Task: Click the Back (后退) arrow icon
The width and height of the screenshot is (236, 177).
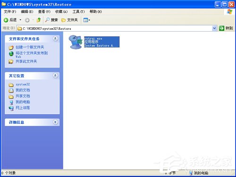Action: click(x=6, y=20)
